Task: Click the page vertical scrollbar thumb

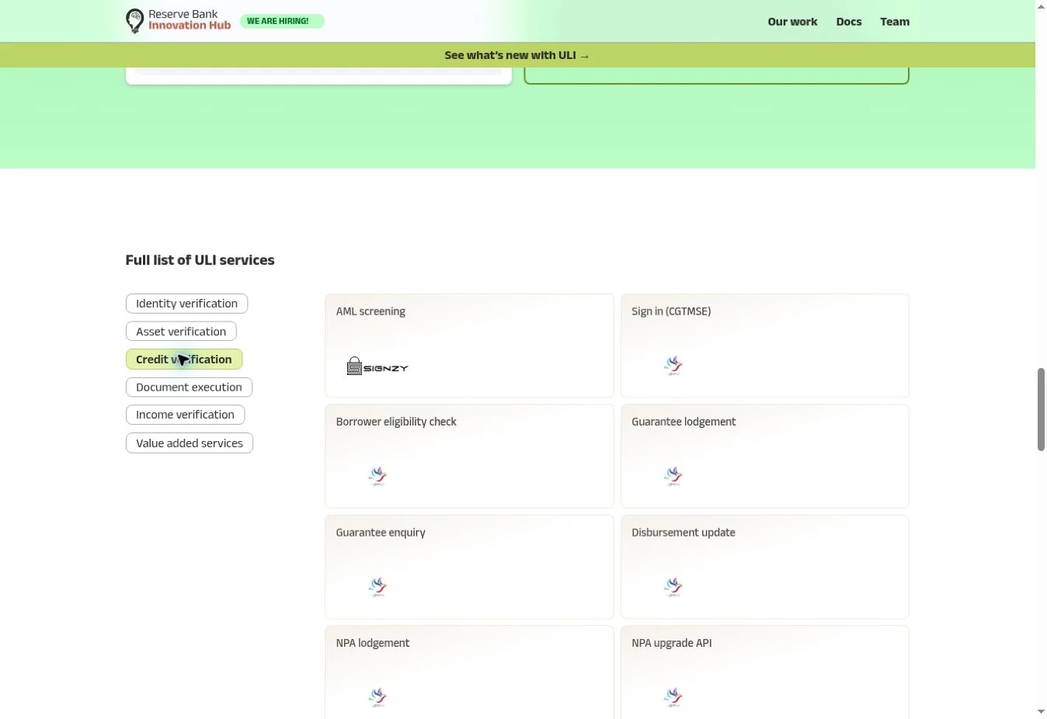Action: pyautogui.click(x=1041, y=410)
